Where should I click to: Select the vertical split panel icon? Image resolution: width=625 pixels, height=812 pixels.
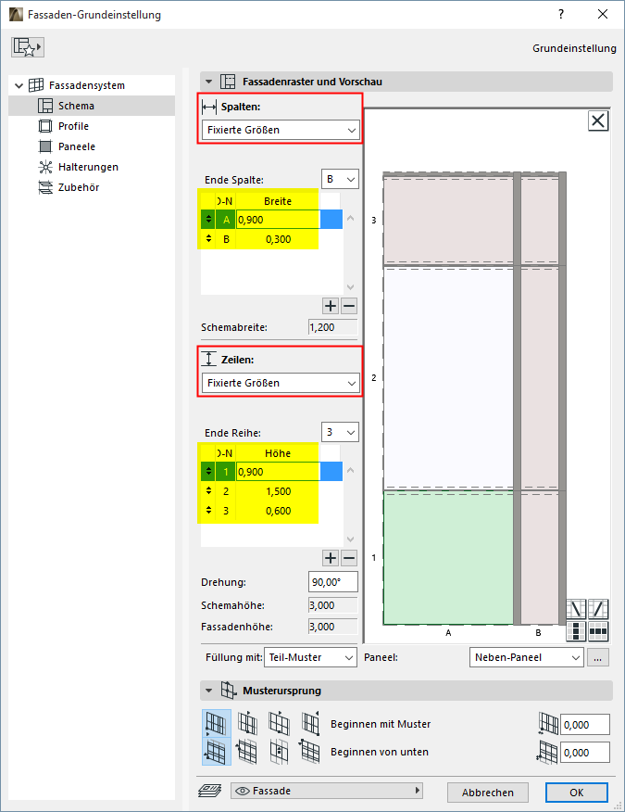point(576,631)
